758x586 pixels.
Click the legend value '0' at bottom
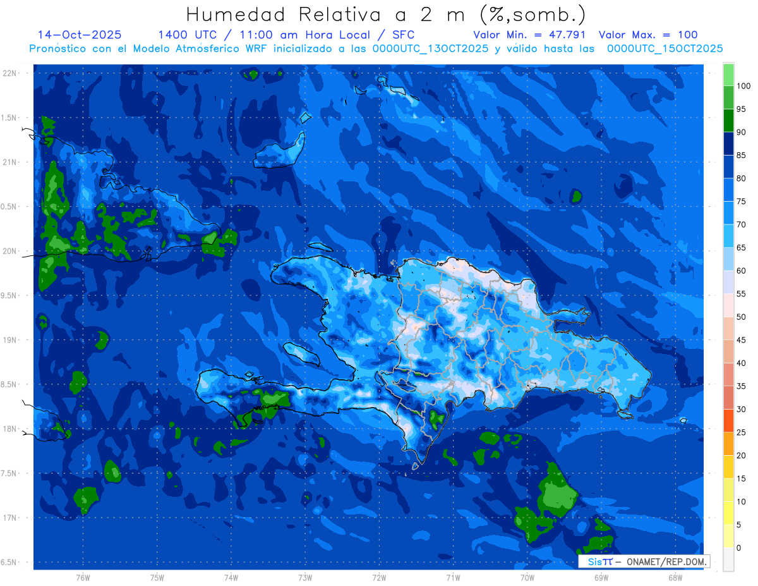[739, 547]
